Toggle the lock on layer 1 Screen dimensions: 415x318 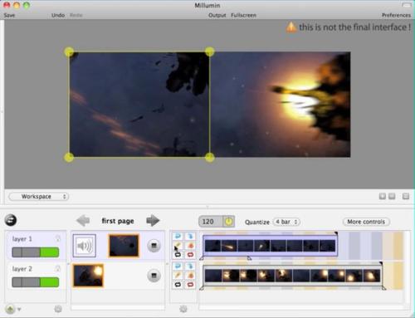point(58,238)
